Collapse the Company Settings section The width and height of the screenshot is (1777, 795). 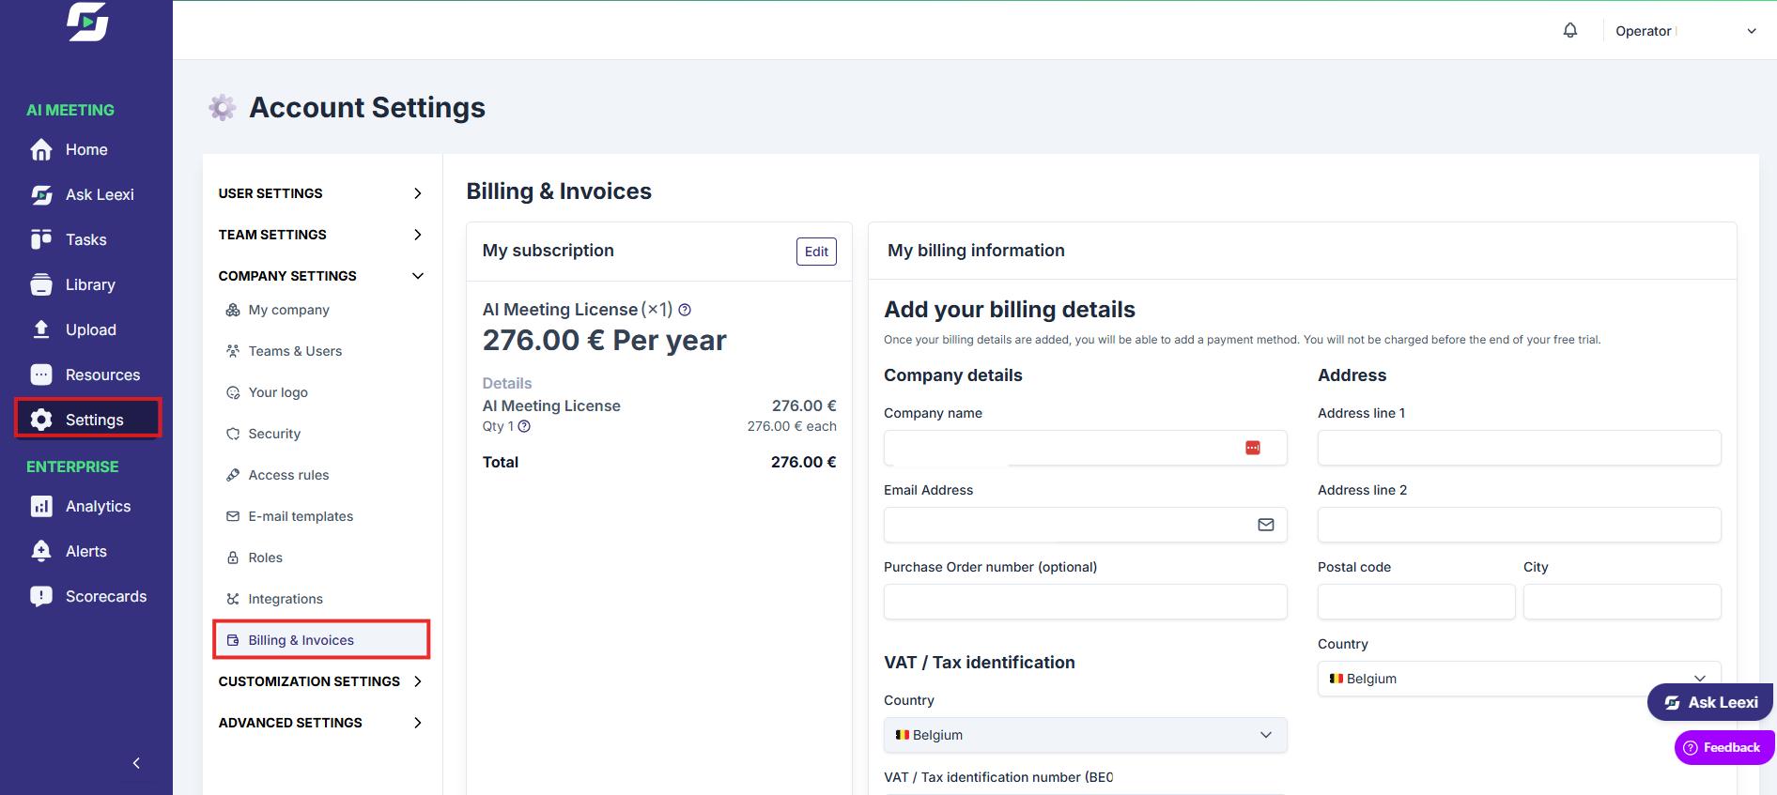pyautogui.click(x=321, y=276)
